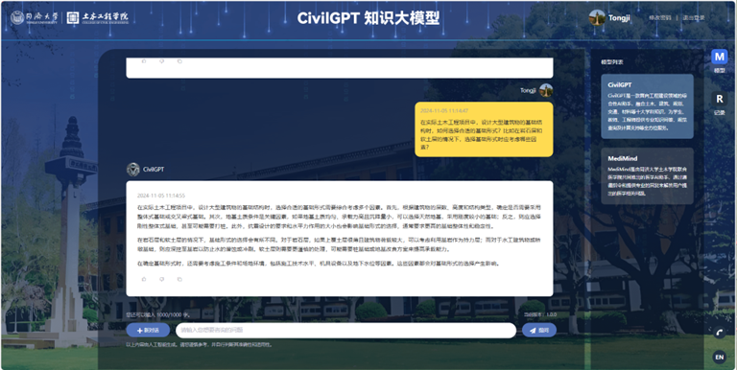Click the timestamp 2024-11-05 11:14:55
737x370 pixels.
pyautogui.click(x=161, y=196)
